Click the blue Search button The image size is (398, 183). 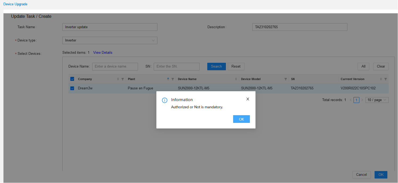tap(216, 66)
